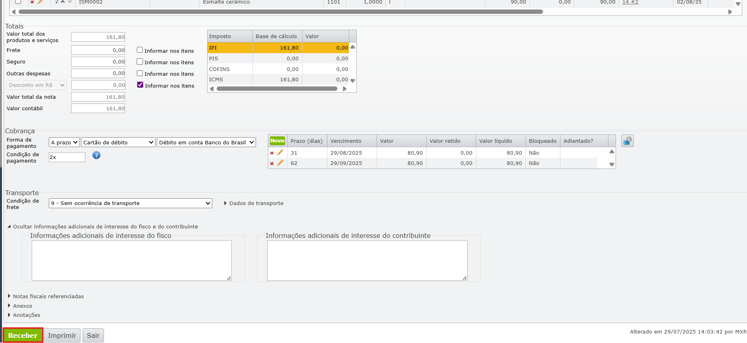Check Informar nos itens for Frete
Viewport: 747px width, 343px height.
point(140,50)
